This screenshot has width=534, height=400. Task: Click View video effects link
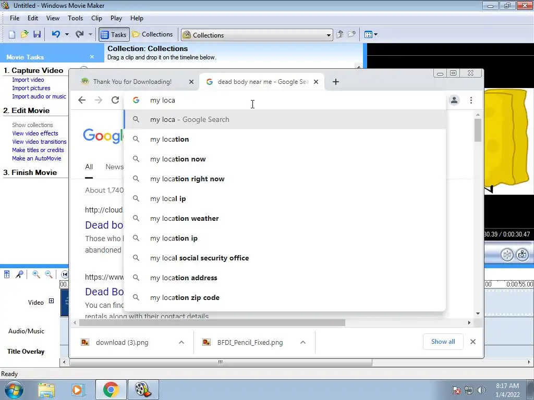[x=35, y=133]
